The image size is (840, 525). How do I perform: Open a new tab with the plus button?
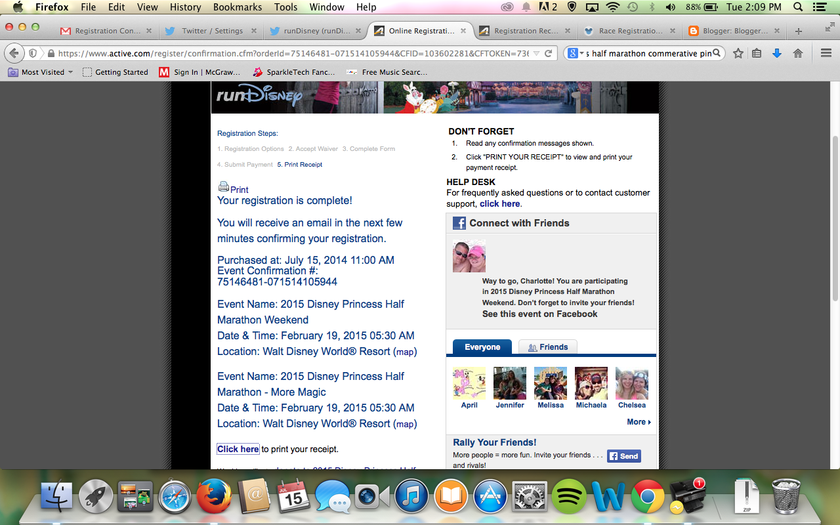coord(799,31)
